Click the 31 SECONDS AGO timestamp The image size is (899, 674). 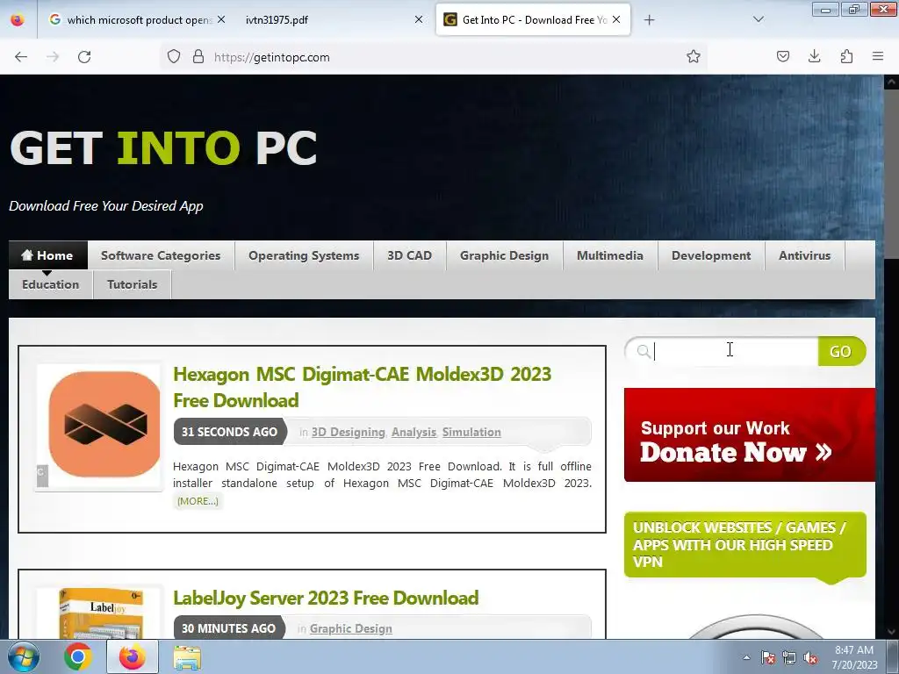coord(229,432)
